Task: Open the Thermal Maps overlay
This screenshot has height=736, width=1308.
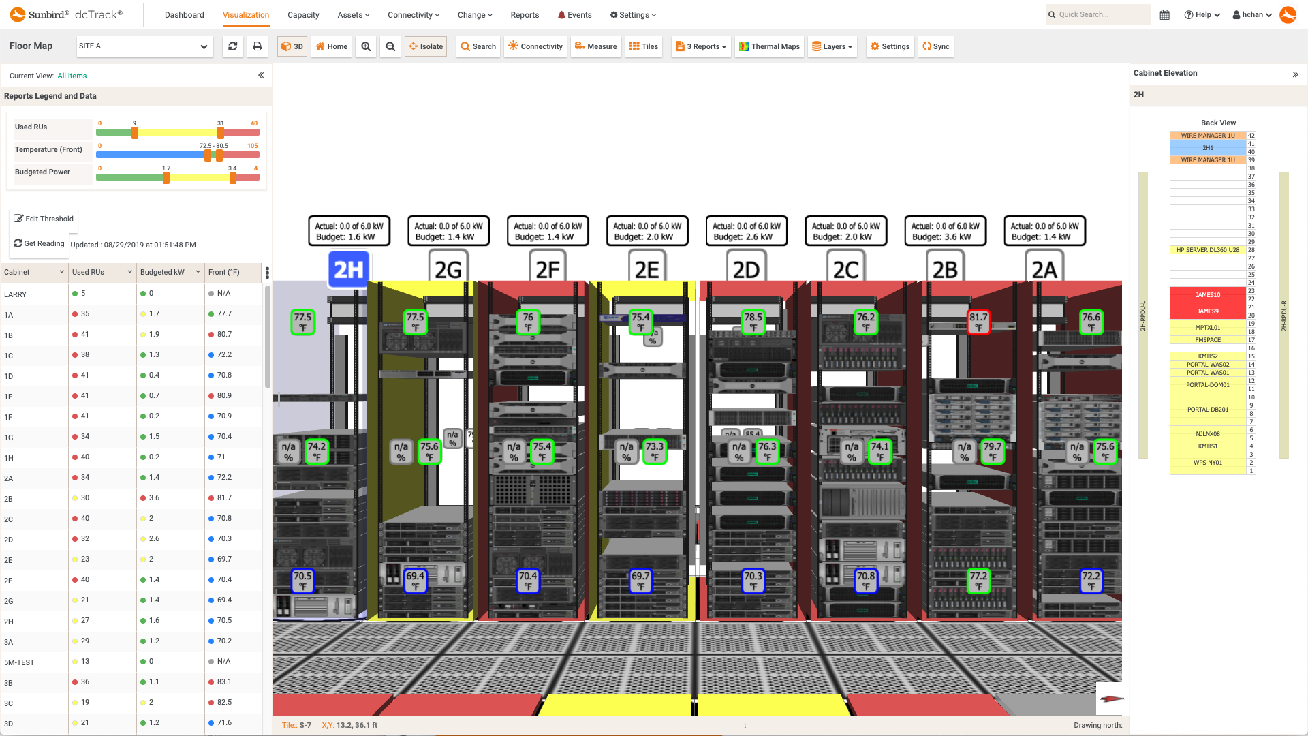Action: (769, 46)
